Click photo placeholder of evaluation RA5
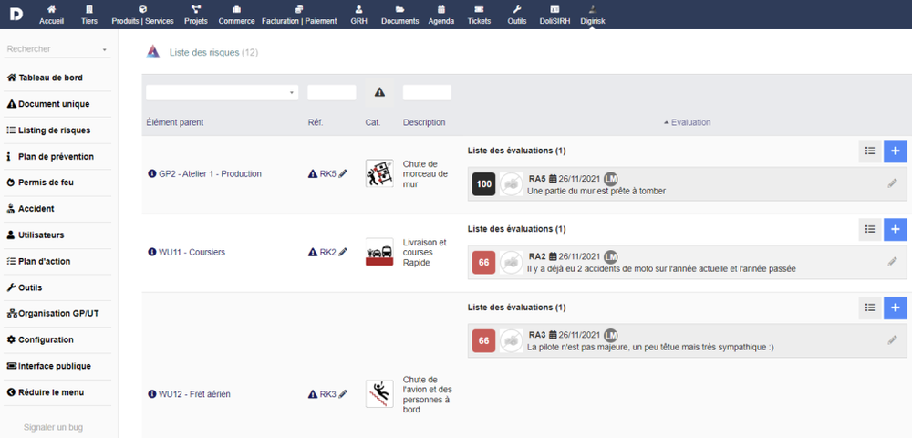 pos(512,184)
